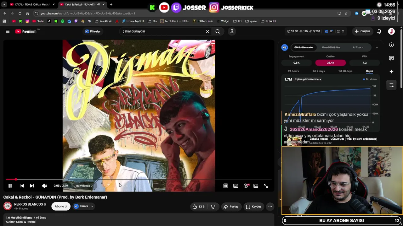The height and width of the screenshot is (226, 403).
Task: Run search with the magnifier button
Action: [x=218, y=31]
